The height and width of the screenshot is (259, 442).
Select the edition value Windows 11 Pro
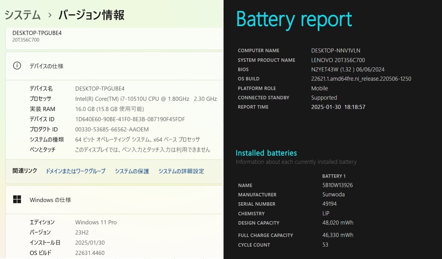[x=96, y=222]
